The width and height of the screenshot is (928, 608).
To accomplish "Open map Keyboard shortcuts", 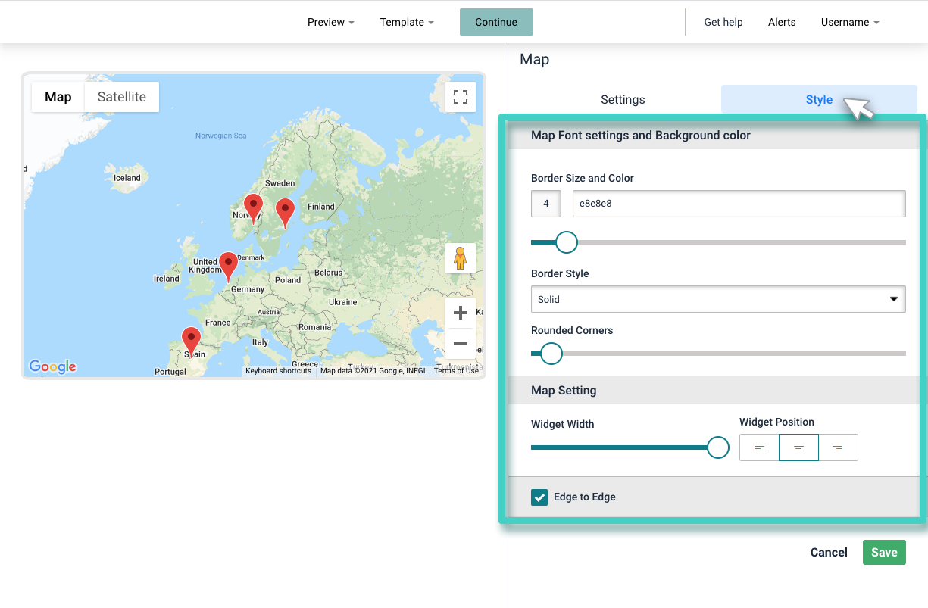I will point(278,371).
